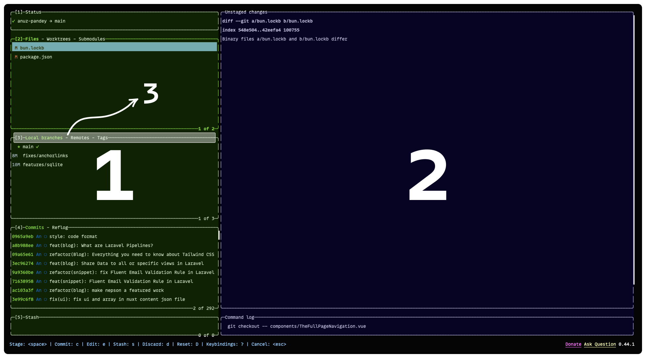Select the bun.lockb file entry
Viewport: 646px width, 358px height.
(32, 48)
